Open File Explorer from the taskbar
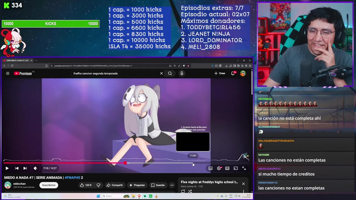This screenshot has width=356, height=200. point(133,196)
